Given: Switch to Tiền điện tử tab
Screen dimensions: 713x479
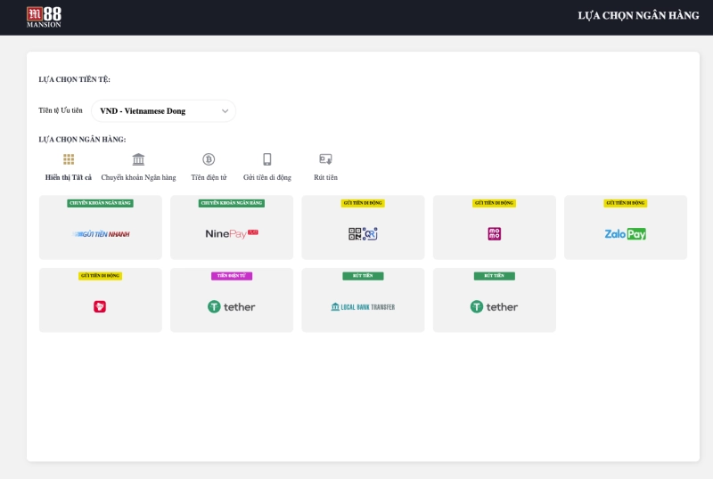Looking at the screenshot, I should point(209,177).
